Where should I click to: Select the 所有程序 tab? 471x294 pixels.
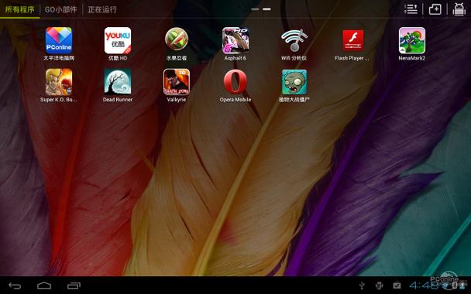20,9
